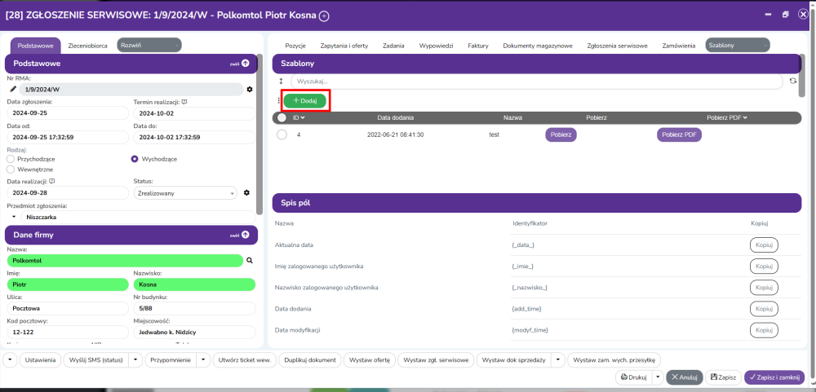Select the Wewnętrzne radio option
The width and height of the screenshot is (816, 392).
11,169
